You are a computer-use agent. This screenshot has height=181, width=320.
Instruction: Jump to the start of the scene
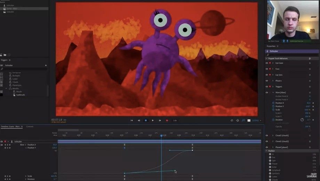click(131, 120)
